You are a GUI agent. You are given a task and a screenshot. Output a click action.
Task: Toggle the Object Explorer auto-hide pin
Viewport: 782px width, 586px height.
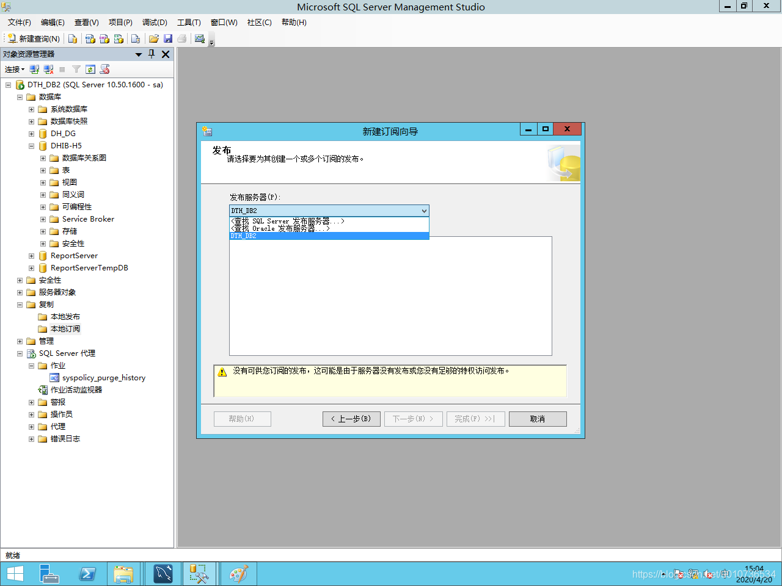(x=152, y=54)
